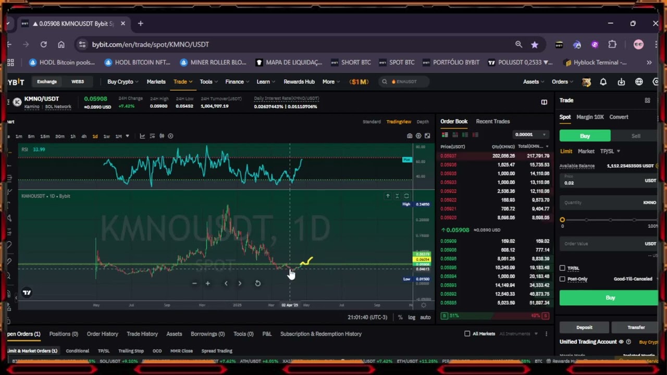The image size is (667, 375).
Task: Toggle auto scale on chart
Action: point(425,317)
